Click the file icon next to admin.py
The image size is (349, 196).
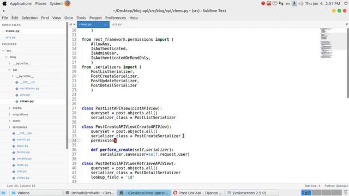coord(14,140)
